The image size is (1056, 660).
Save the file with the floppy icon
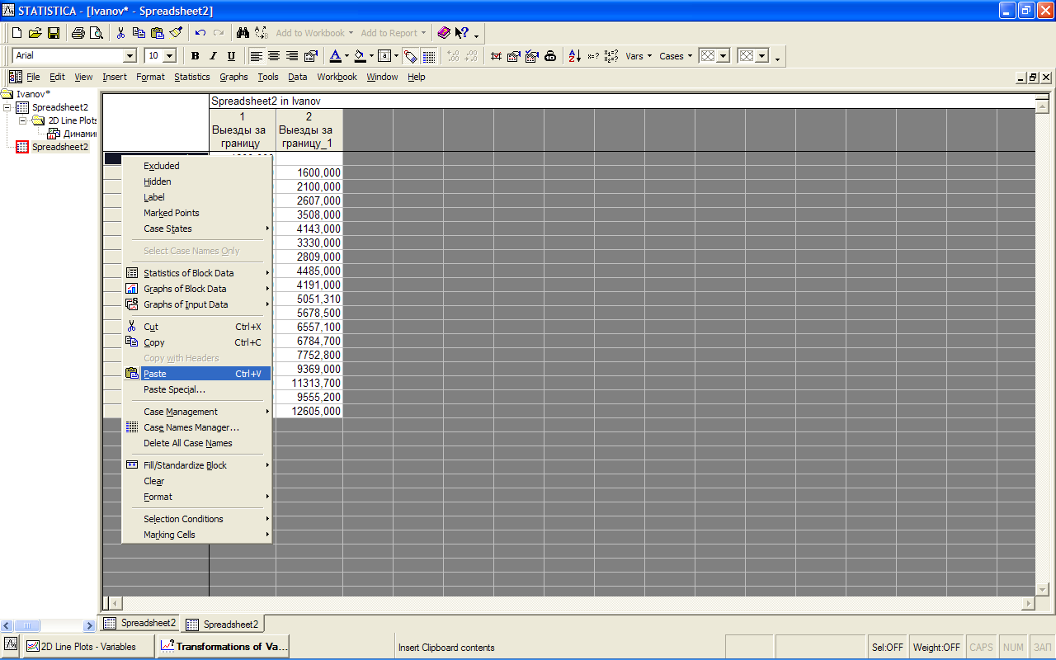[x=53, y=33]
